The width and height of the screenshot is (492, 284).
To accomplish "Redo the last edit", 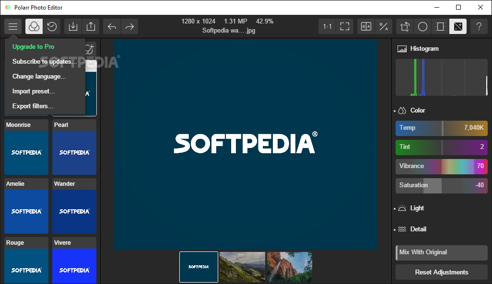I will click(129, 26).
